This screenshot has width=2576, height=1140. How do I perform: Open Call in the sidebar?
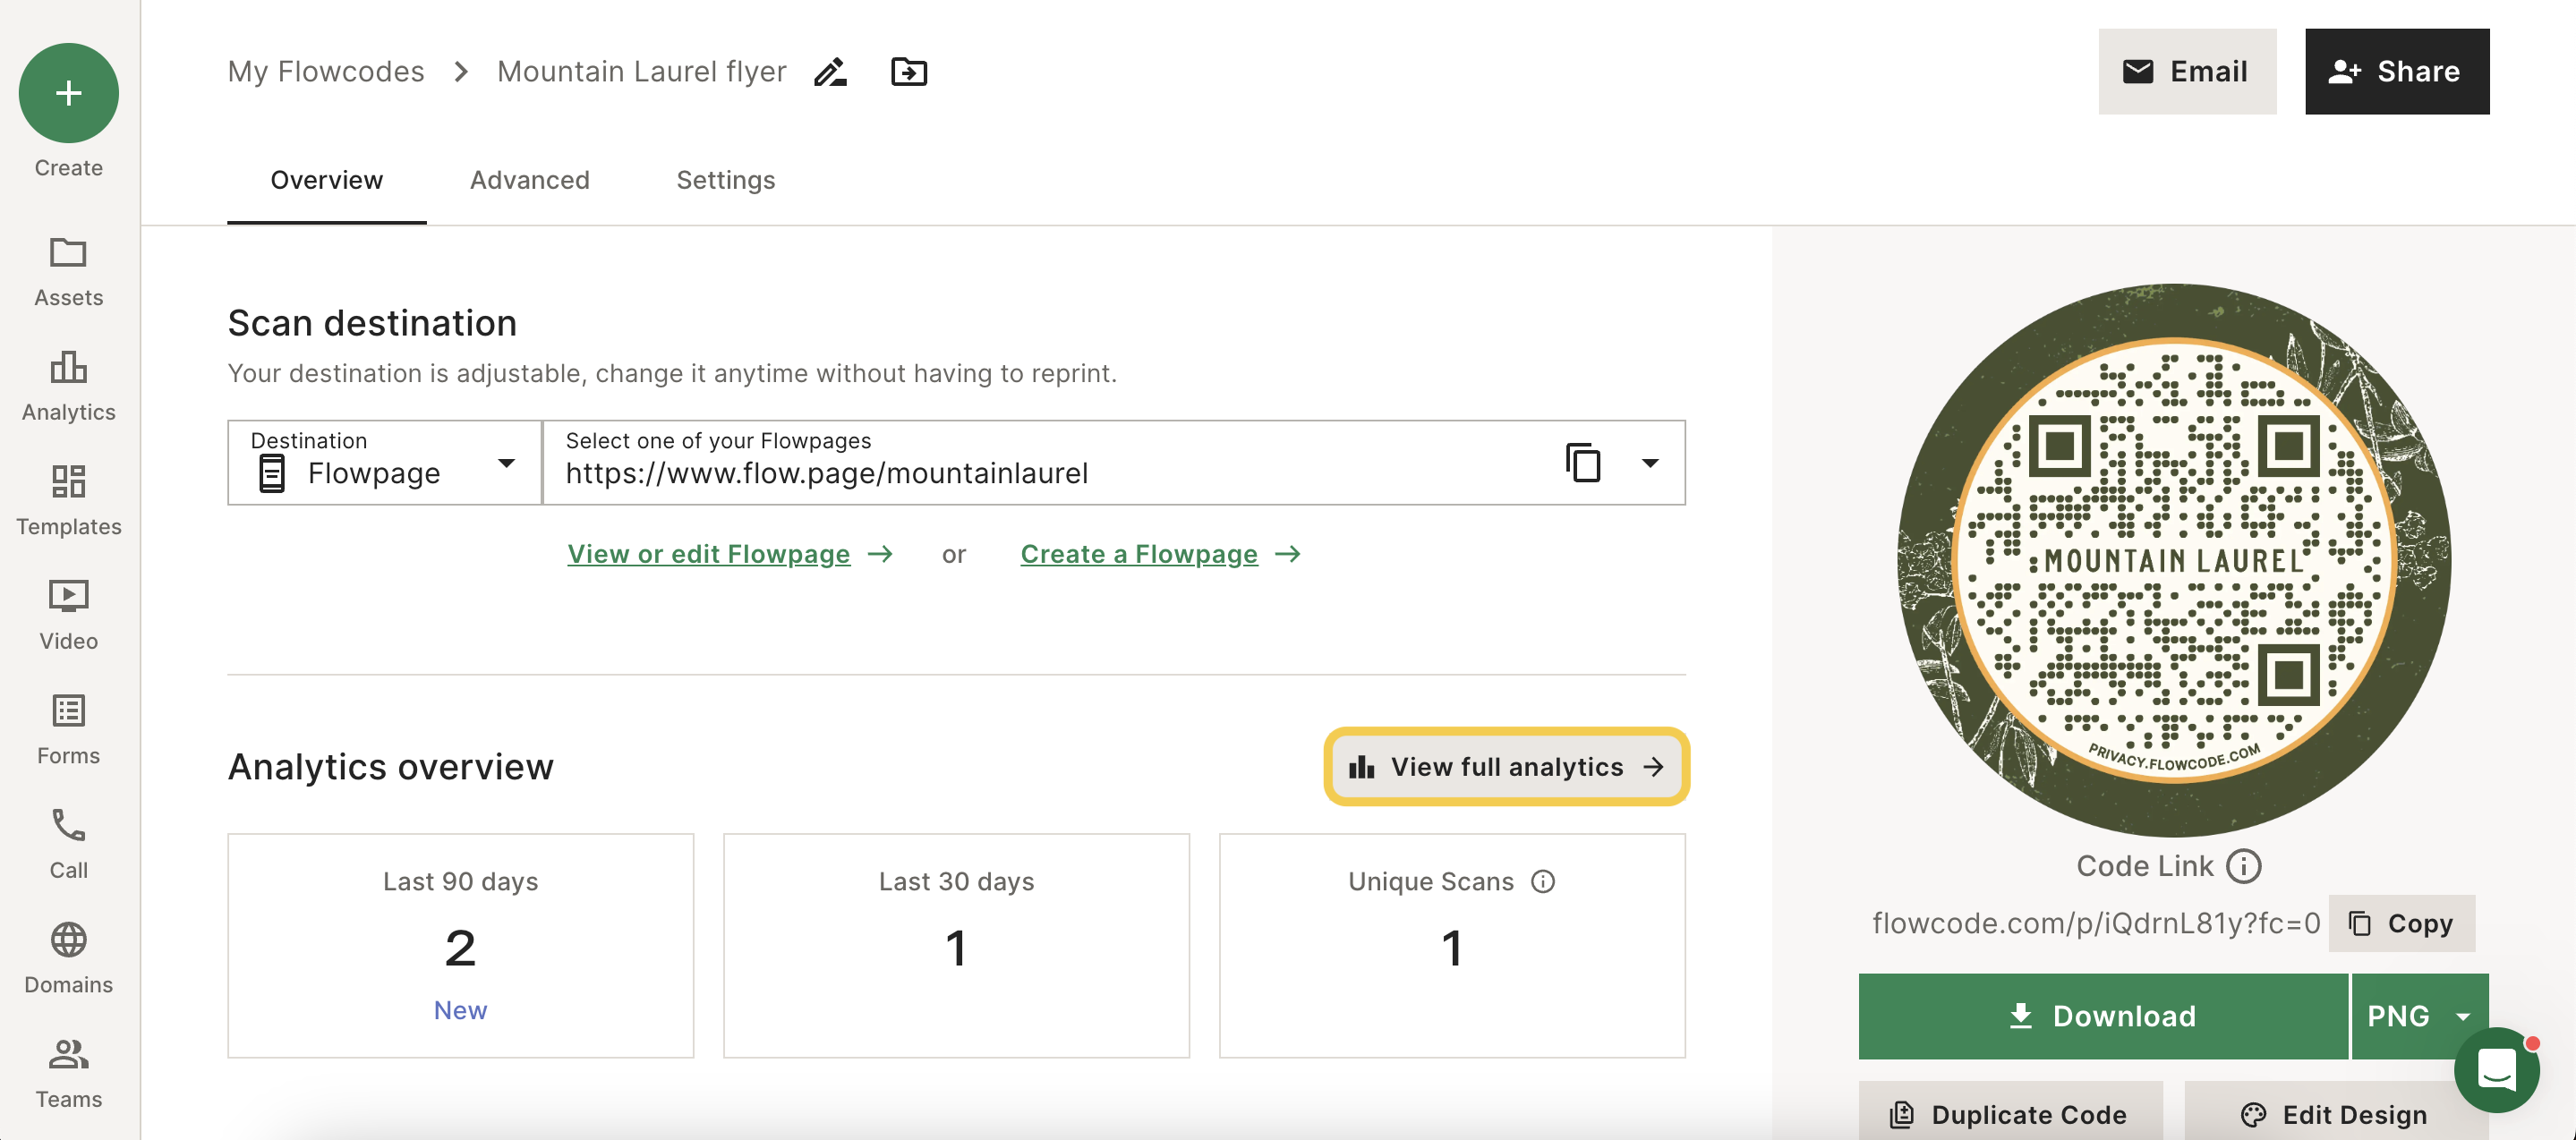click(x=68, y=844)
